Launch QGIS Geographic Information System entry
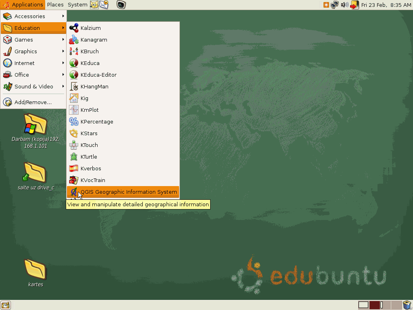Screen dimensions: 413x310 (x=123, y=192)
